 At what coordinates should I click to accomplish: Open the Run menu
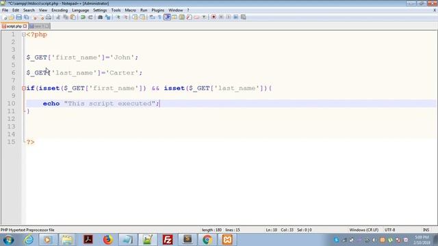coord(144,10)
